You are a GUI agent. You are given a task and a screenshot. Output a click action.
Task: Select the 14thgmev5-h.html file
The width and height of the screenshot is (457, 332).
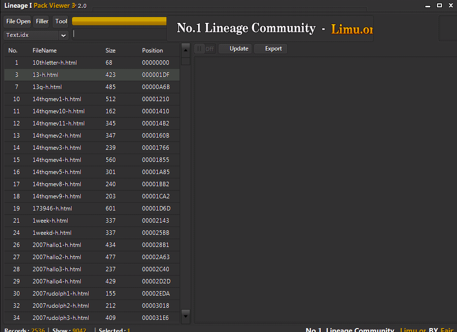pyautogui.click(x=92, y=172)
